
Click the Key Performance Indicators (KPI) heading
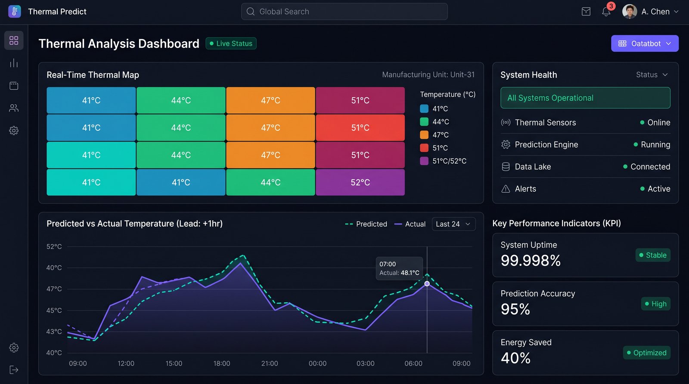[x=557, y=223]
